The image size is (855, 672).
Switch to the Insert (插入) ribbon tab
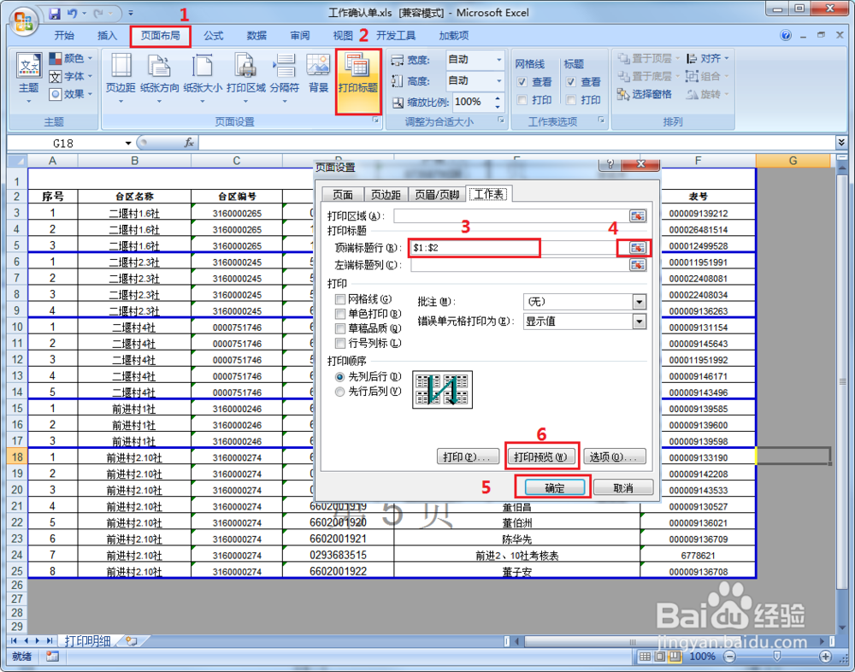[107, 35]
